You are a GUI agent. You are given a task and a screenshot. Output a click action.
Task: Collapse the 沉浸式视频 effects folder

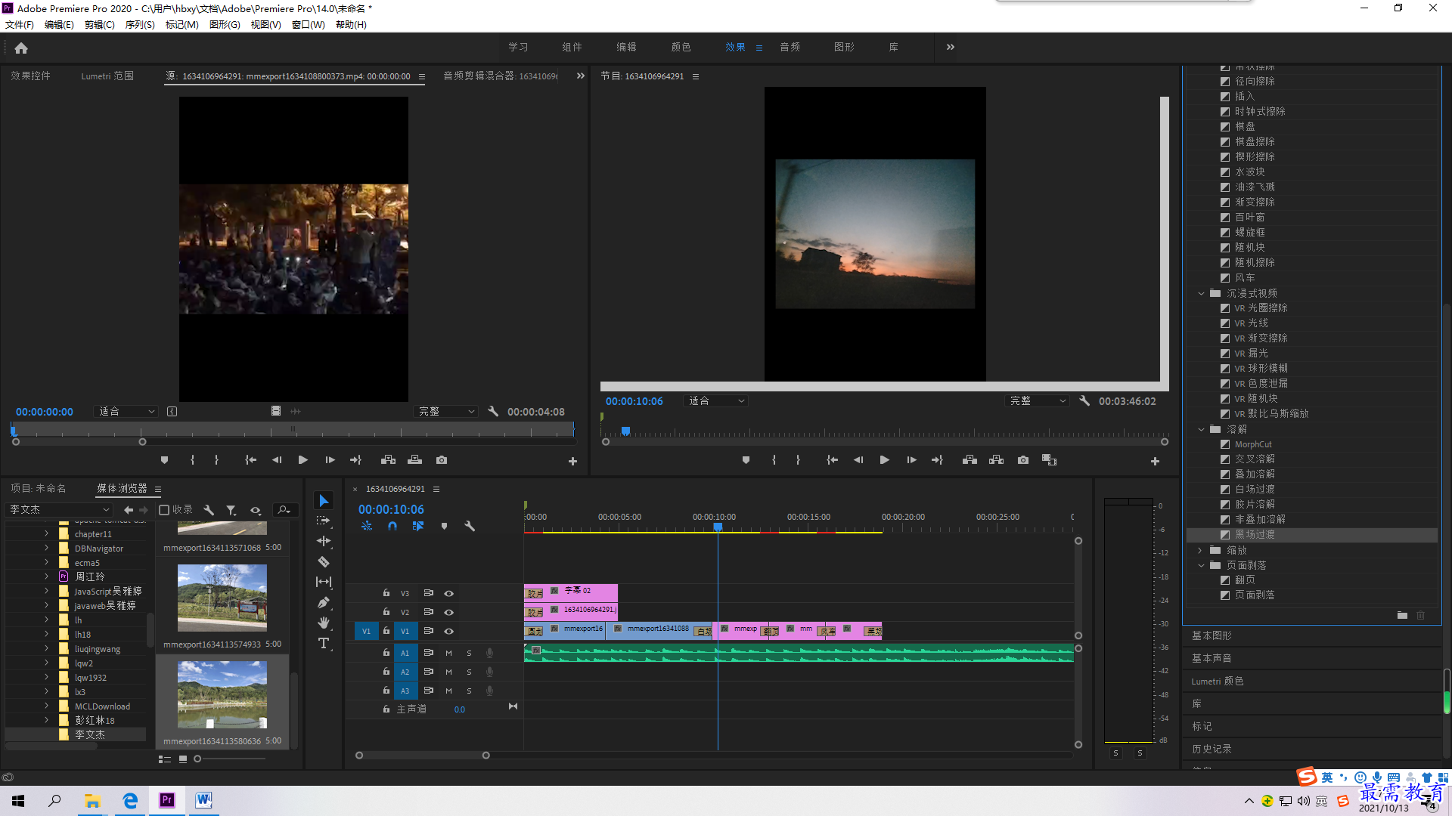click(1201, 293)
